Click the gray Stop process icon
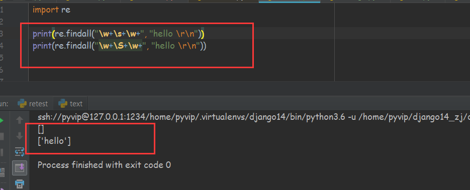Image resolution: width=470 pixels, height=190 pixels. click(2, 136)
